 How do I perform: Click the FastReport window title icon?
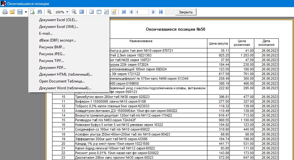3,3
